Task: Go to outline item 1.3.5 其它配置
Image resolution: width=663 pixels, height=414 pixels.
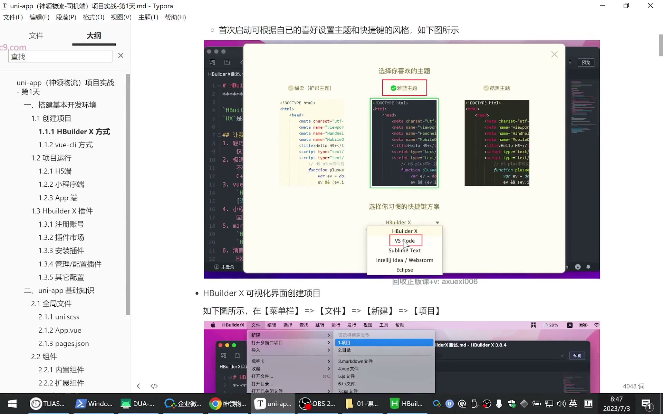Action: tap(61, 277)
